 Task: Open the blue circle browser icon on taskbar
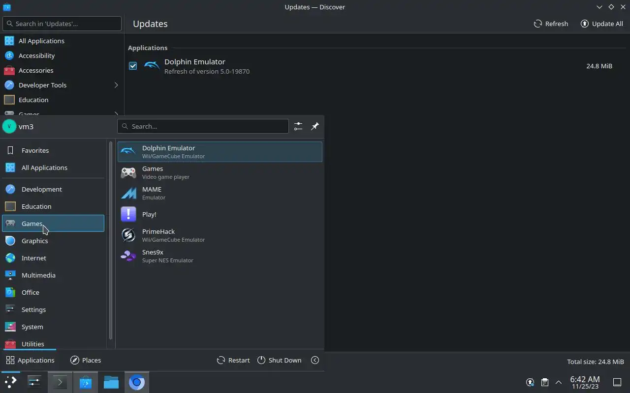[137, 382]
